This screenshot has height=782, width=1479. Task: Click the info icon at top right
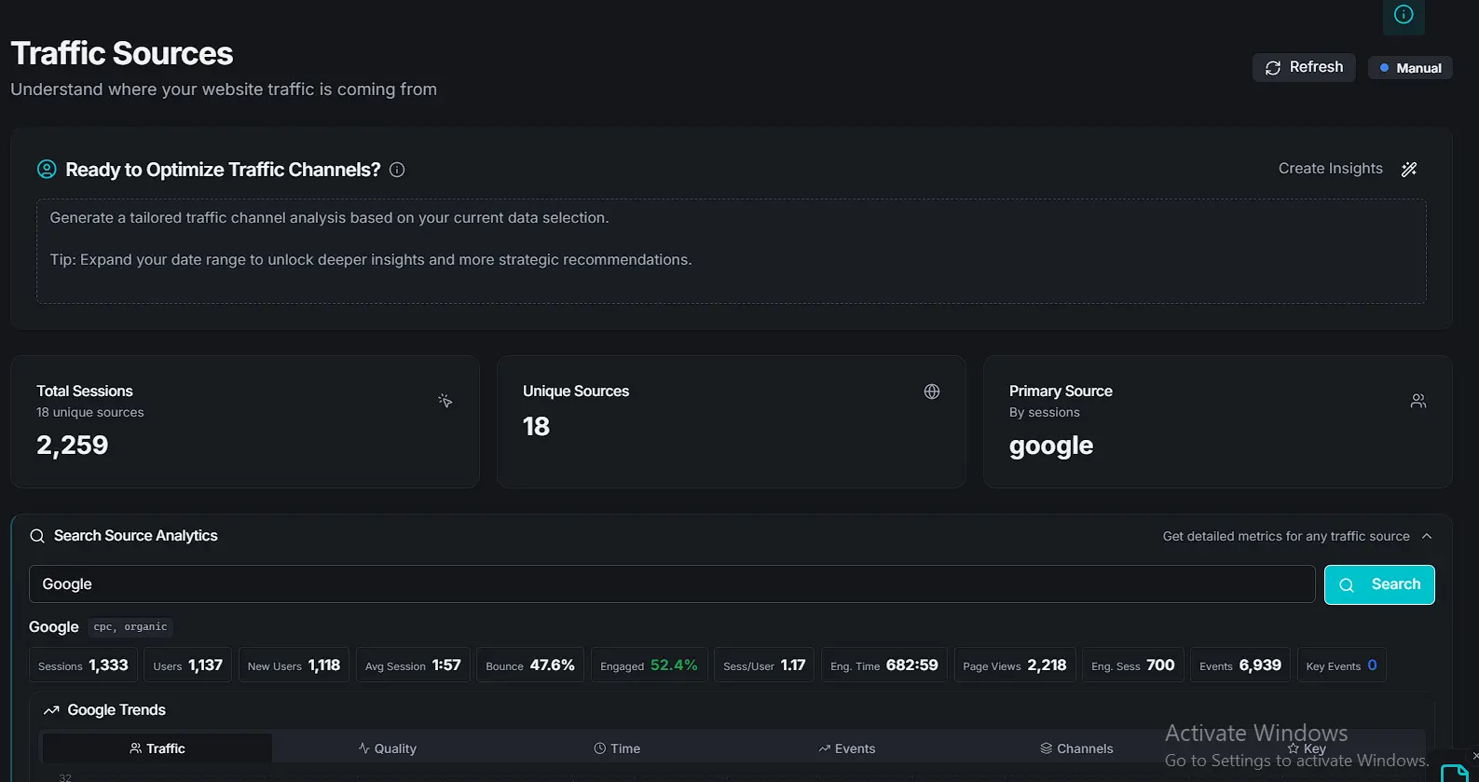[1403, 15]
